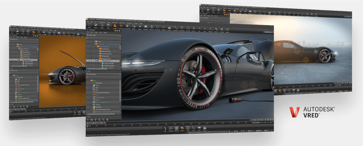Image resolution: width=363 pixels, height=146 pixels.
Task: Toggle Headlight icon in center window toolbar
Action: click(x=164, y=28)
